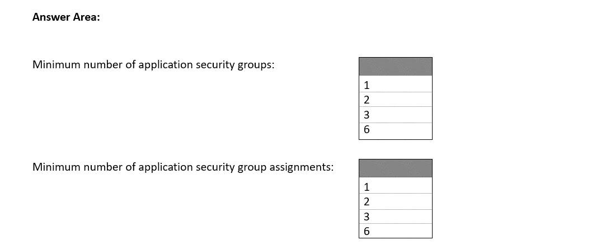Click the security group assignments label text
601x249 pixels.
[x=183, y=167]
